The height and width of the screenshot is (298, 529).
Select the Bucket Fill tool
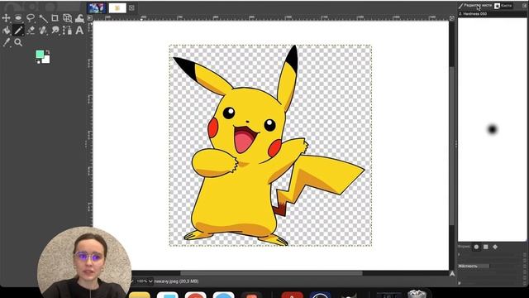(x=7, y=31)
